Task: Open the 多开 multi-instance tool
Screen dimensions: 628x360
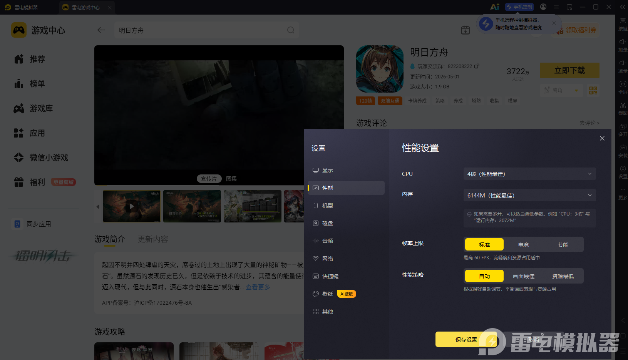Action: pyautogui.click(x=623, y=129)
